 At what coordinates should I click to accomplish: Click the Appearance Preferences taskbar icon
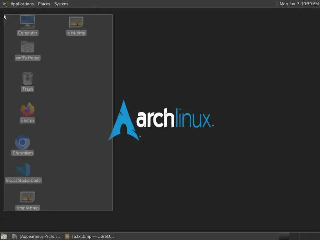[14, 236]
